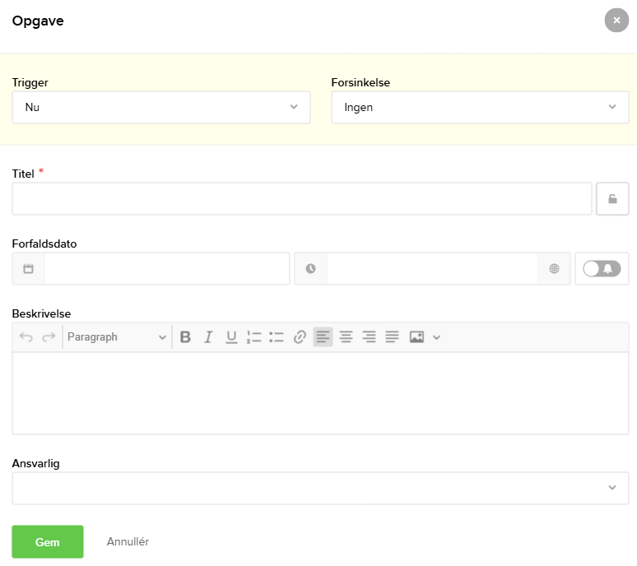Toggle italic formatting
Image resolution: width=637 pixels, height=566 pixels.
click(208, 337)
